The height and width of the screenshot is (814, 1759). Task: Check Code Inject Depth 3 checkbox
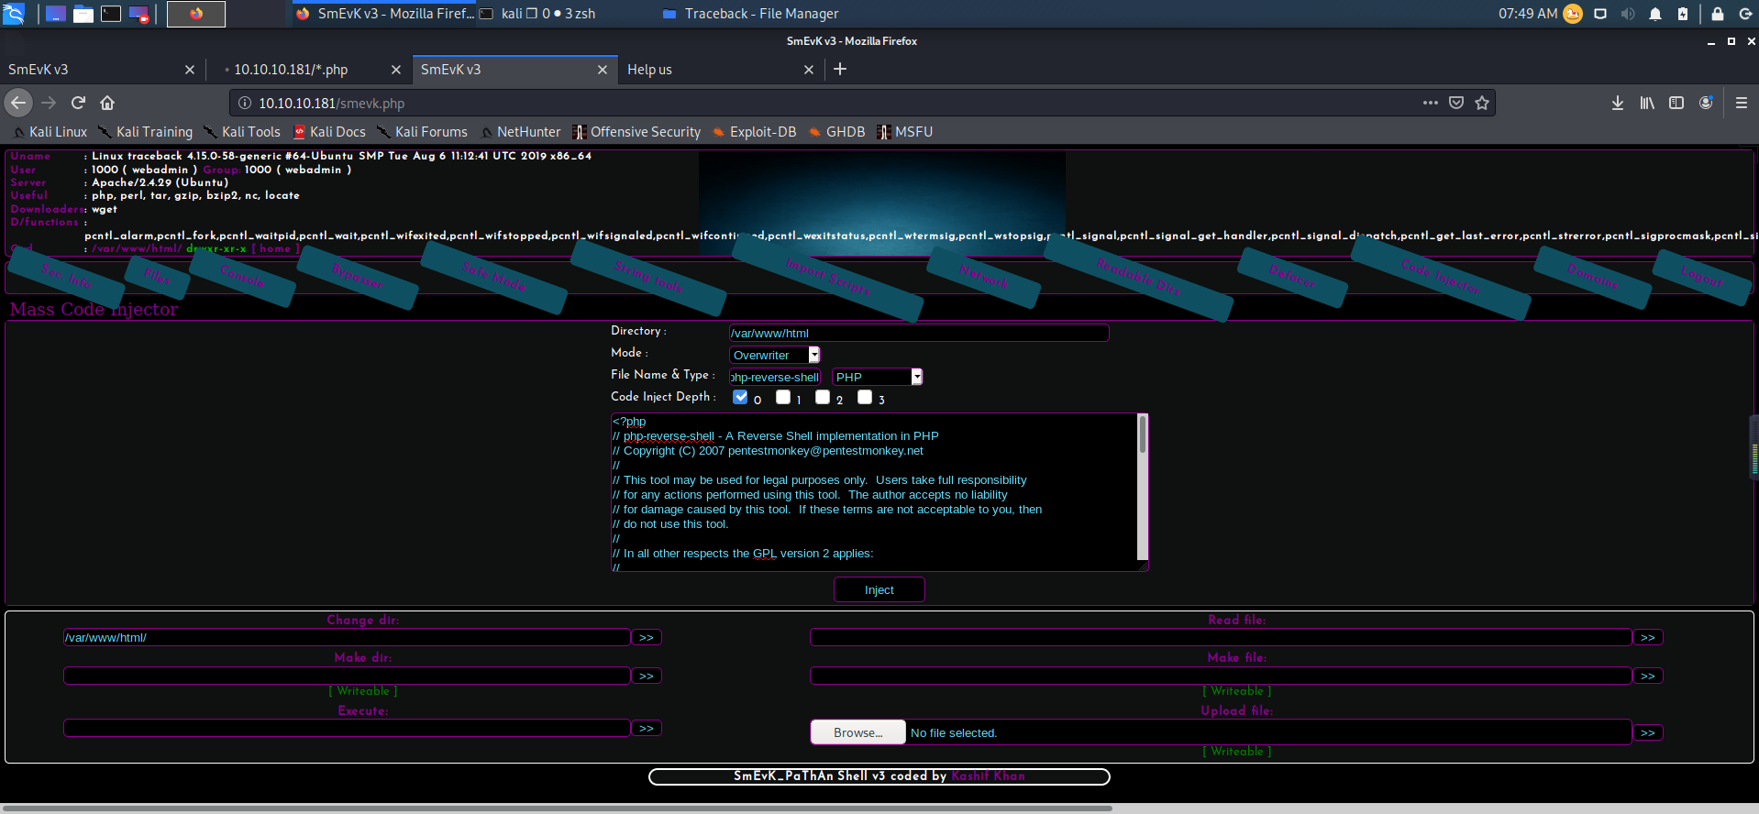pos(865,397)
